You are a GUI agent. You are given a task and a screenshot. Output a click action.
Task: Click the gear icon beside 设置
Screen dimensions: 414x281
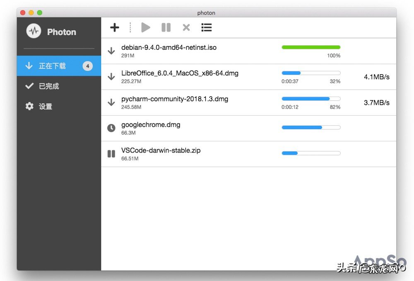pos(29,106)
